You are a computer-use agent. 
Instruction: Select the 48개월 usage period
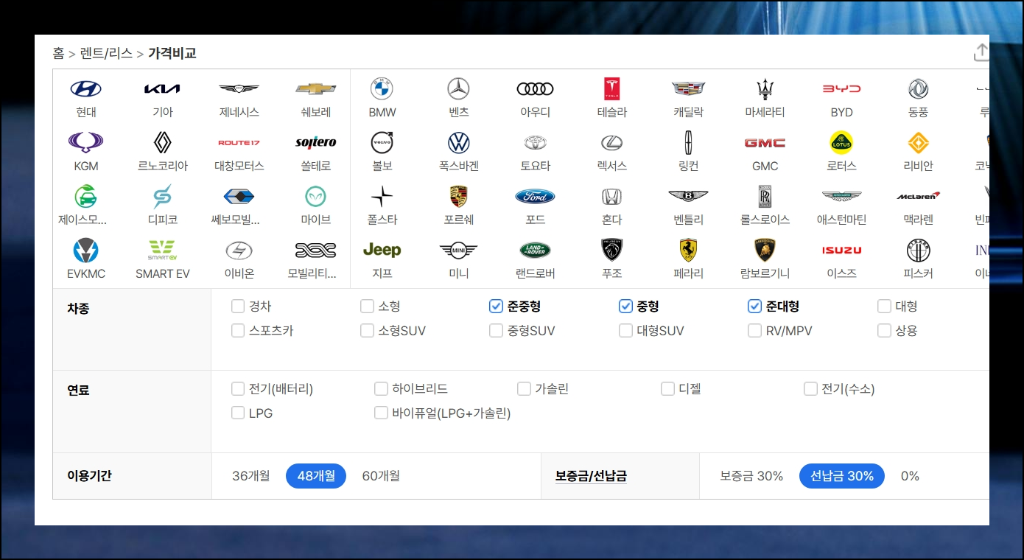point(316,476)
